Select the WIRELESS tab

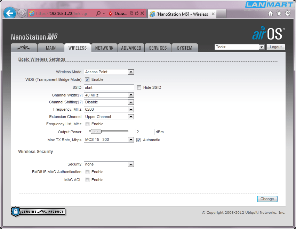tap(78, 48)
